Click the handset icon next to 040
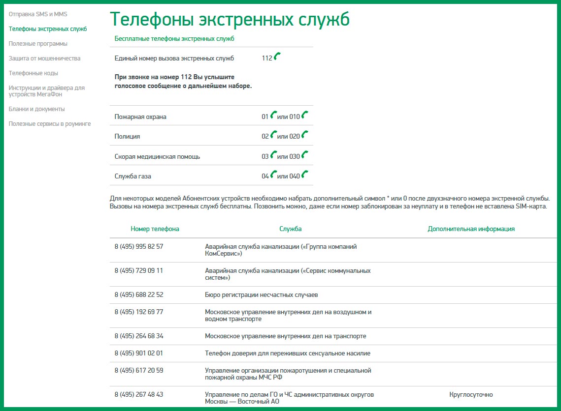The image size is (561, 411). coord(305,174)
